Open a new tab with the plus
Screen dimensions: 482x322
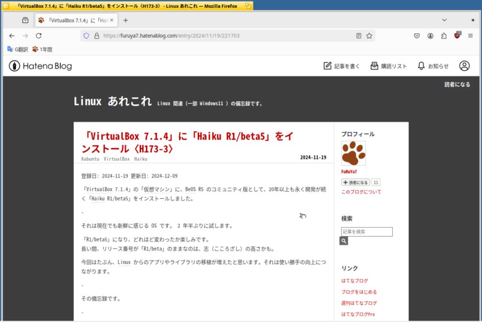click(125, 20)
